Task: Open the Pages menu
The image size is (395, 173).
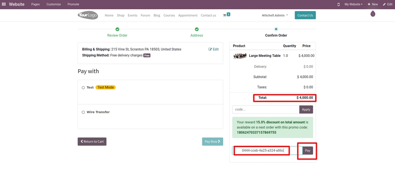Action: (36, 4)
